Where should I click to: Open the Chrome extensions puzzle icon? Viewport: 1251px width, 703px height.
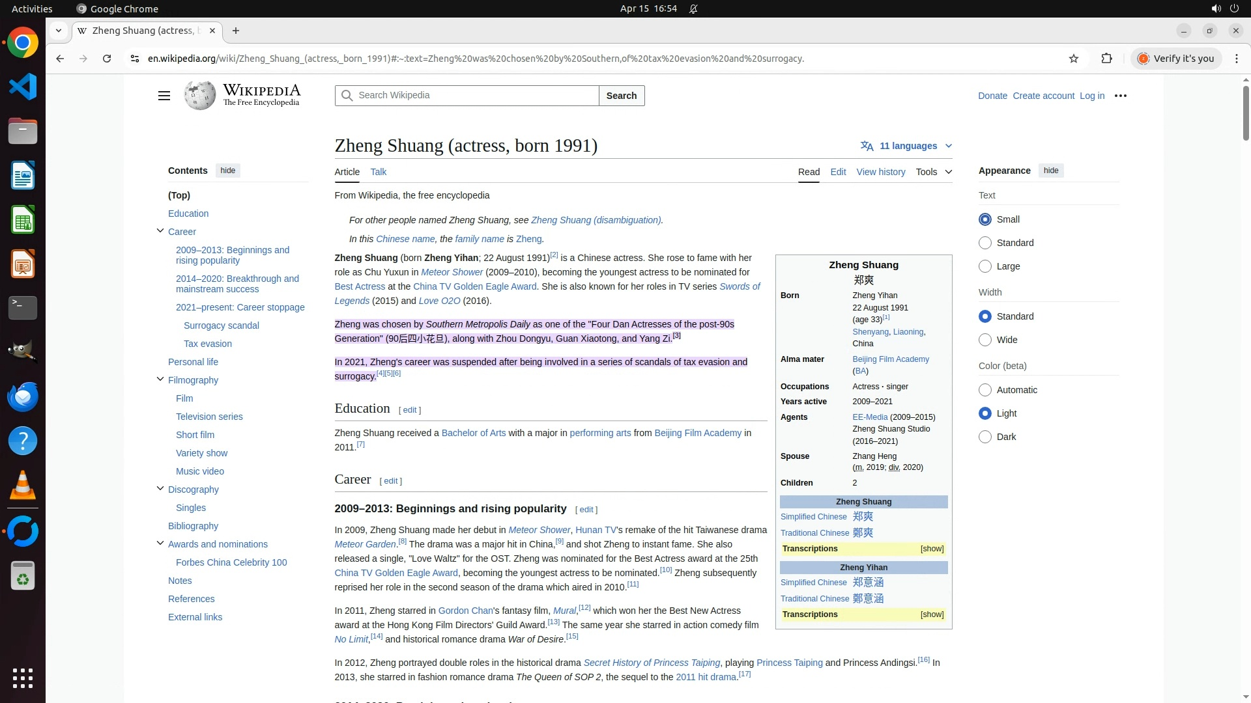pos(1106,59)
